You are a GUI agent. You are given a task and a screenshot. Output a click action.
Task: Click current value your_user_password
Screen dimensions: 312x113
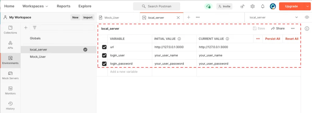click(214, 64)
